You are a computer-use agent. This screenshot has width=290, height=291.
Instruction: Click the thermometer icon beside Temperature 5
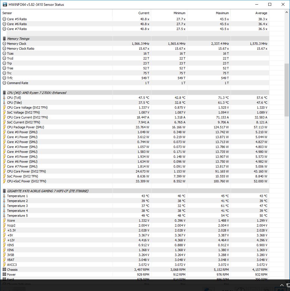(x=4, y=216)
